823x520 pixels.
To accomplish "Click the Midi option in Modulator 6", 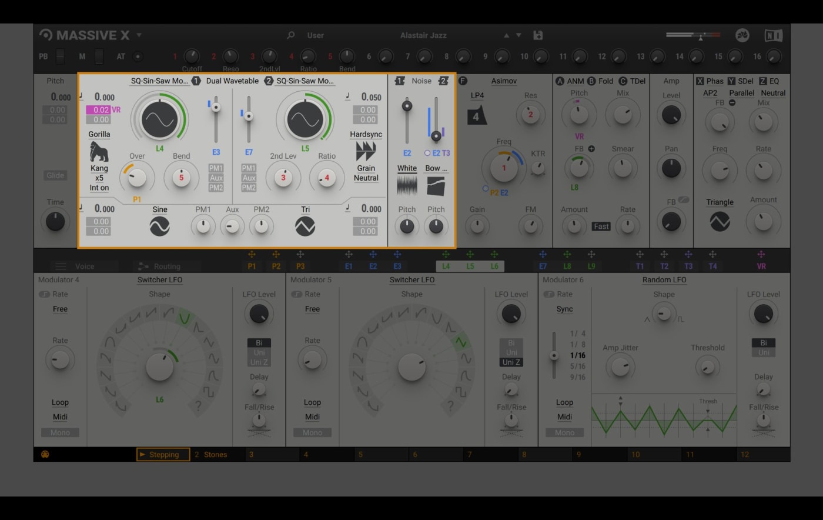I will (564, 416).
